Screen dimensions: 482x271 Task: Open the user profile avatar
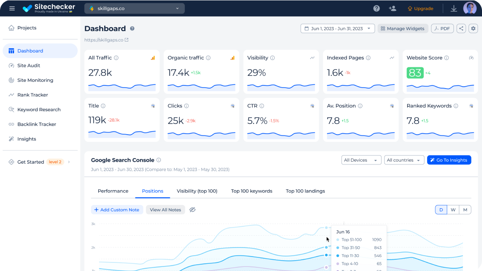(470, 8)
